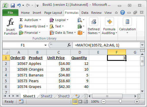Click the zoom in plus button
Screen dimensions: 147x107
[137, 102]
